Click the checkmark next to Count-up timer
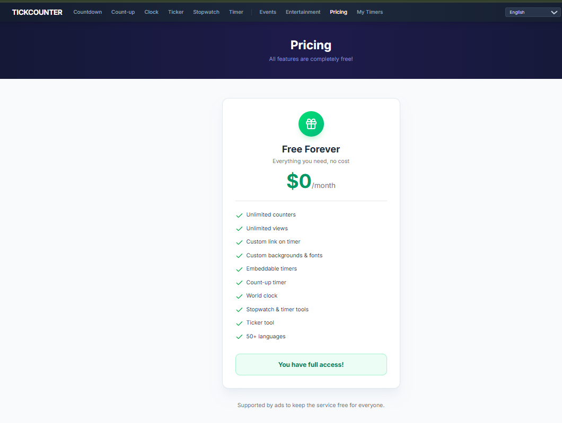Screen dimensions: 562x423 239,283
